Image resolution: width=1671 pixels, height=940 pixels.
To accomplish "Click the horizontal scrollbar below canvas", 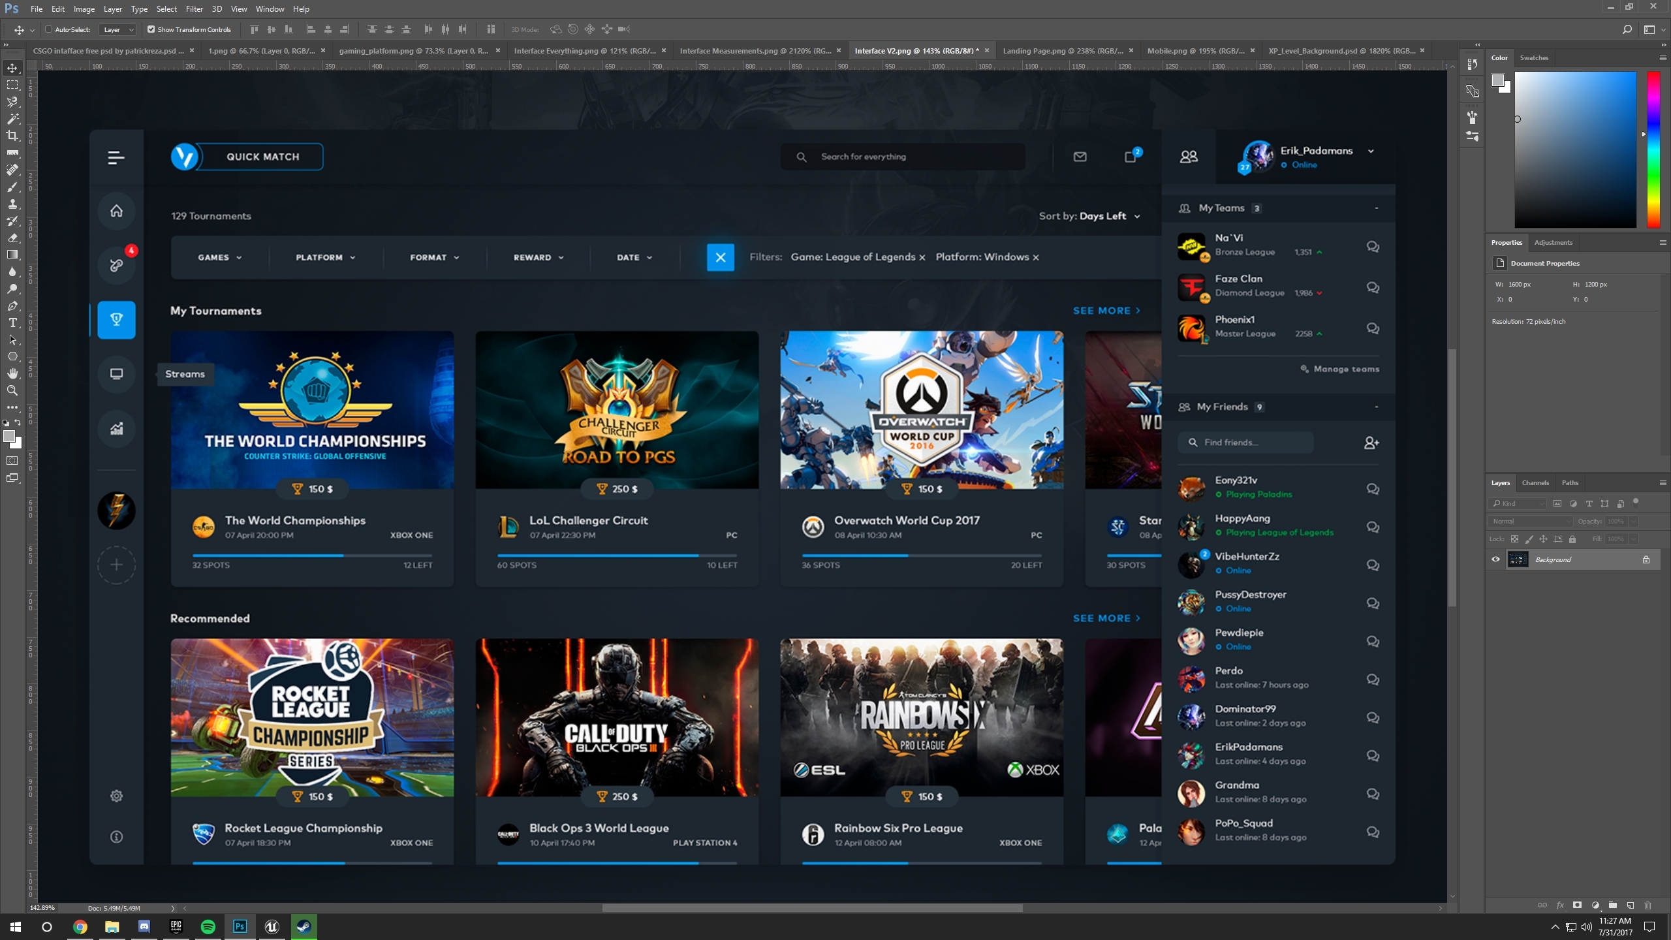I will 812,908.
